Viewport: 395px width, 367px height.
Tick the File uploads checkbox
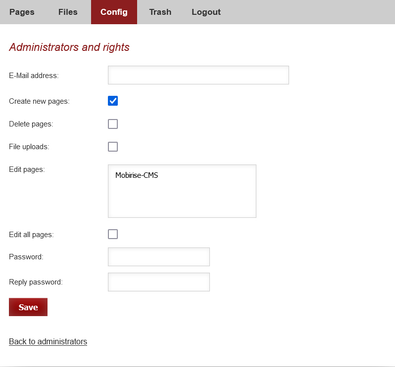[x=113, y=147]
